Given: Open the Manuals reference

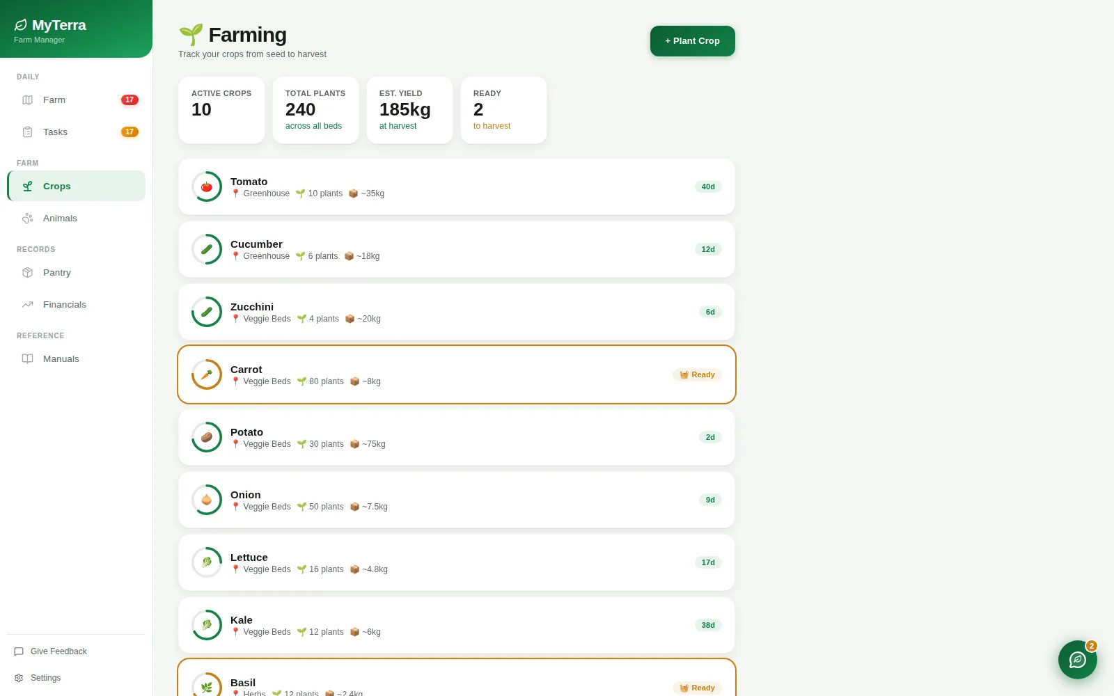Looking at the screenshot, I should 77,358.
